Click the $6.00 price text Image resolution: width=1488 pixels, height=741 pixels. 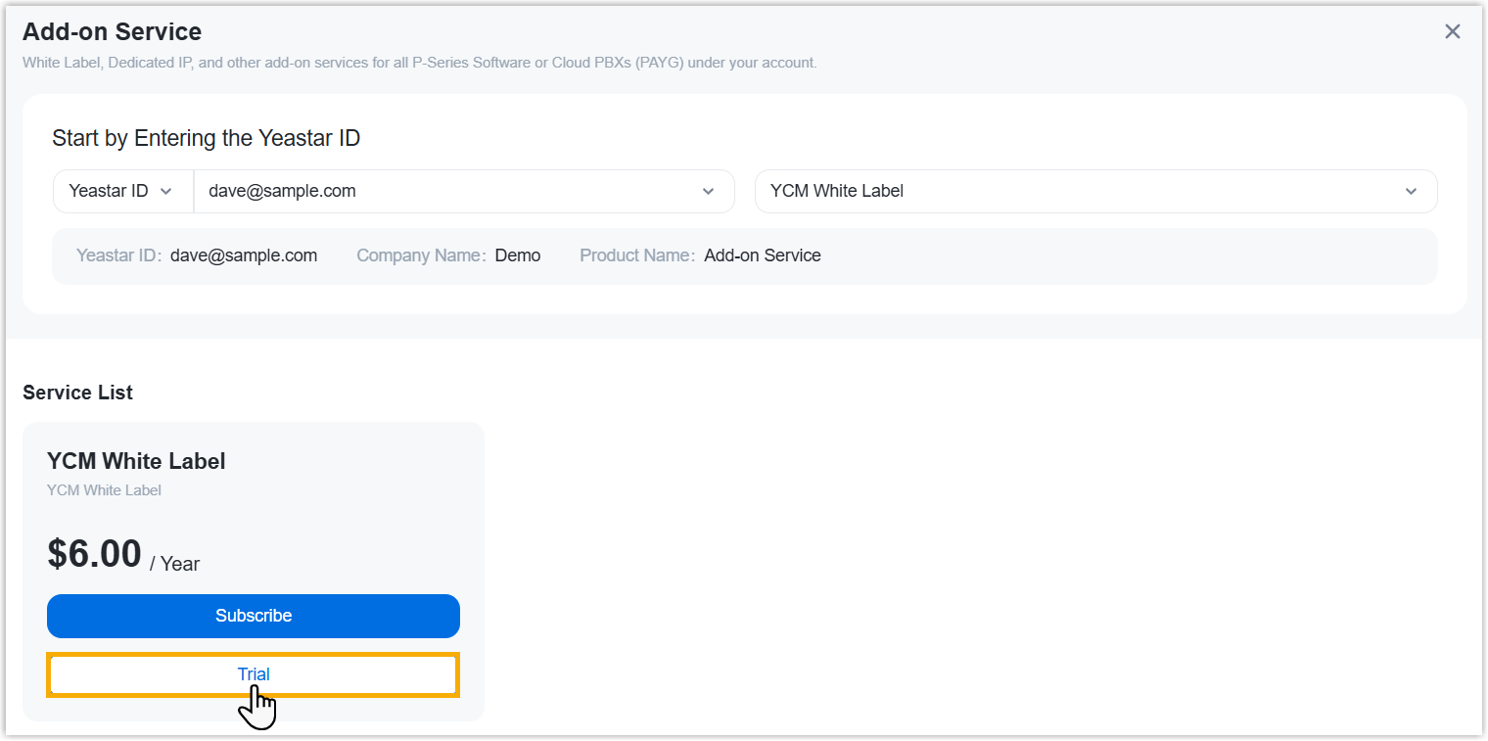click(95, 554)
